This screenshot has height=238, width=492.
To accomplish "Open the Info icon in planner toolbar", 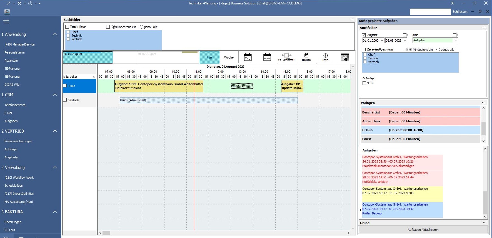I will tap(325, 57).
